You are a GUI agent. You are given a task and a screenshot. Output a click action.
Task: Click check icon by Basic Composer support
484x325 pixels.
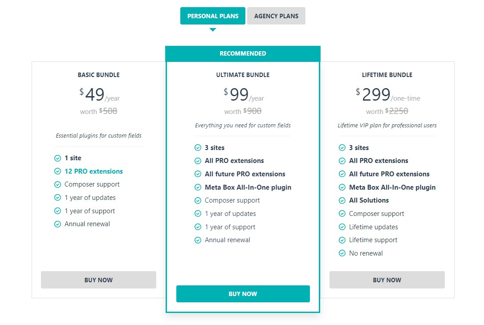pos(58,185)
